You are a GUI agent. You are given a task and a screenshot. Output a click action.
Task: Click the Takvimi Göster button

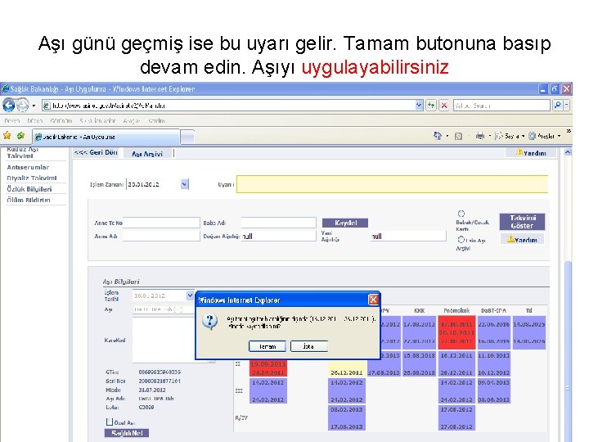click(x=522, y=222)
